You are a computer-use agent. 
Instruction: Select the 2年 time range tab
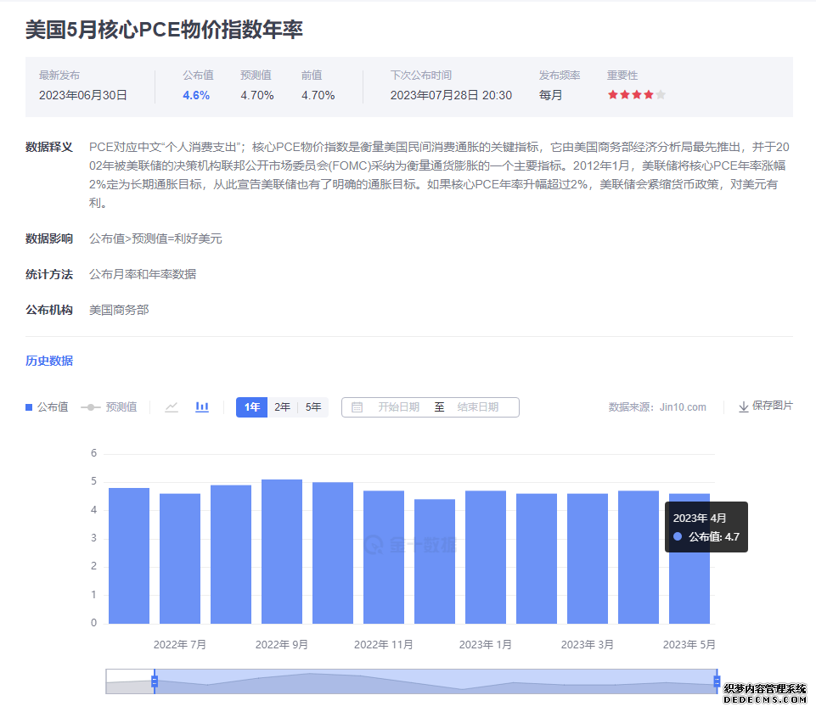point(282,407)
